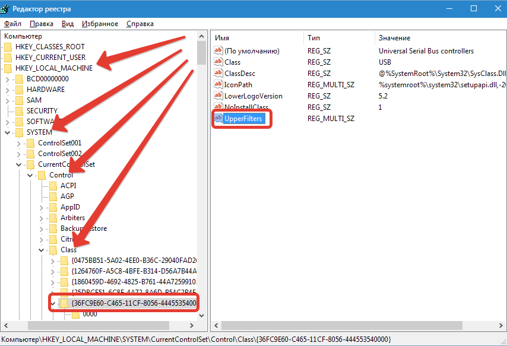Click the 0000 subkey folder icon
Screen dimensions: 507x346
pyautogui.click(x=75, y=315)
